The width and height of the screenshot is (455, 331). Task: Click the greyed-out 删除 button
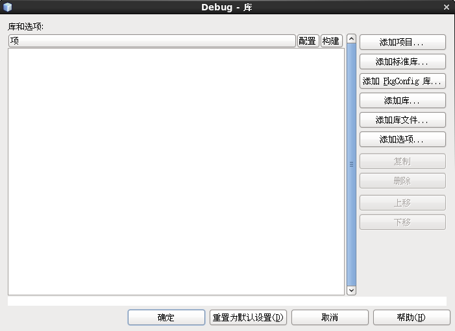pos(402,181)
